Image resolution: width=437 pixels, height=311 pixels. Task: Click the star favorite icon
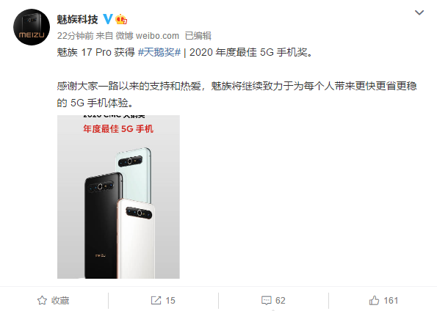pos(42,301)
